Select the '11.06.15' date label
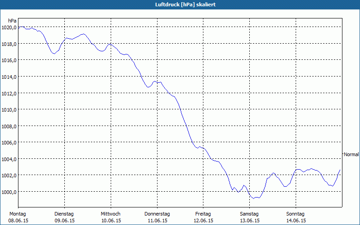This screenshot has height=225, width=360. (157, 220)
